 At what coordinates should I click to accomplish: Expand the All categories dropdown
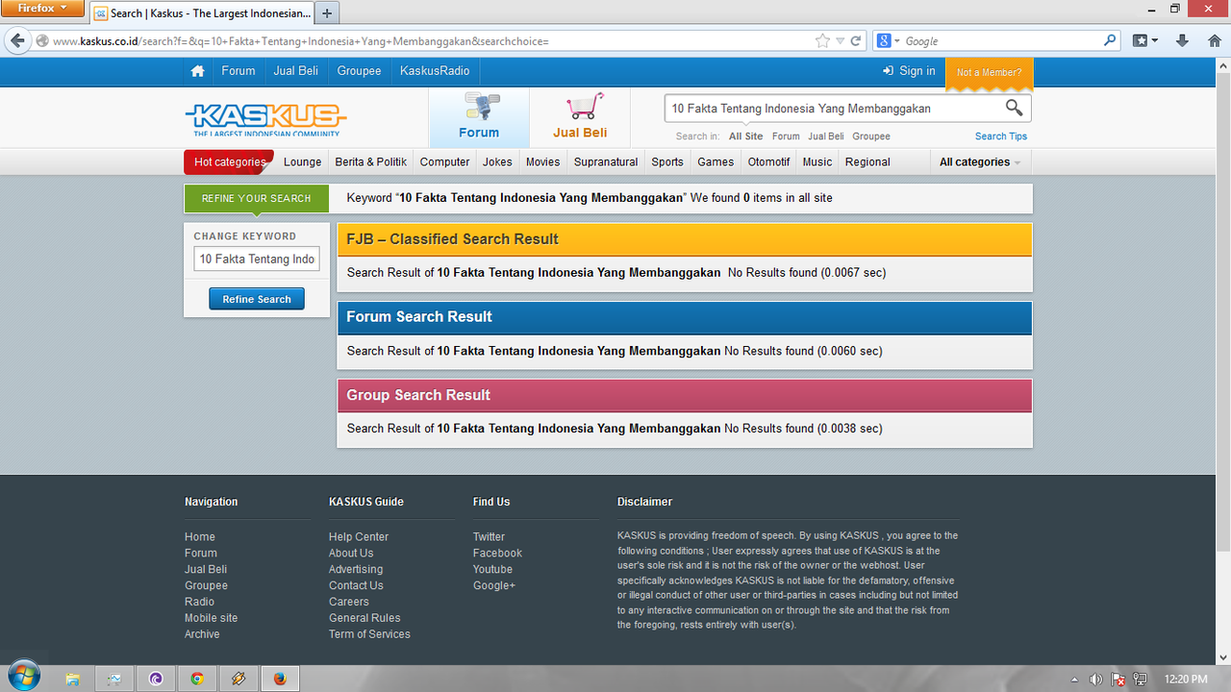(x=980, y=161)
